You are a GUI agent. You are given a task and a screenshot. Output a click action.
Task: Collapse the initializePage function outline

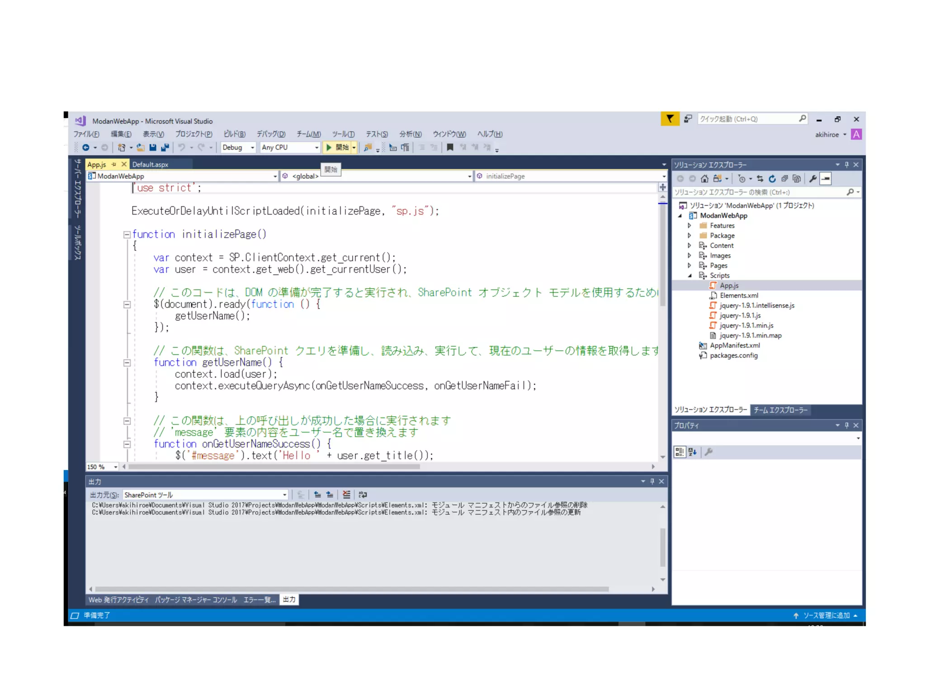tap(127, 234)
